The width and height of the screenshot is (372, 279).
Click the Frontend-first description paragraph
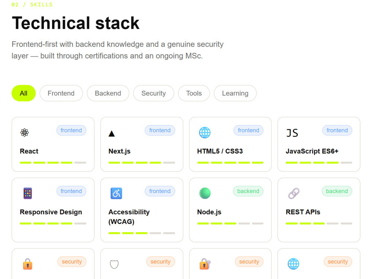pyautogui.click(x=118, y=50)
